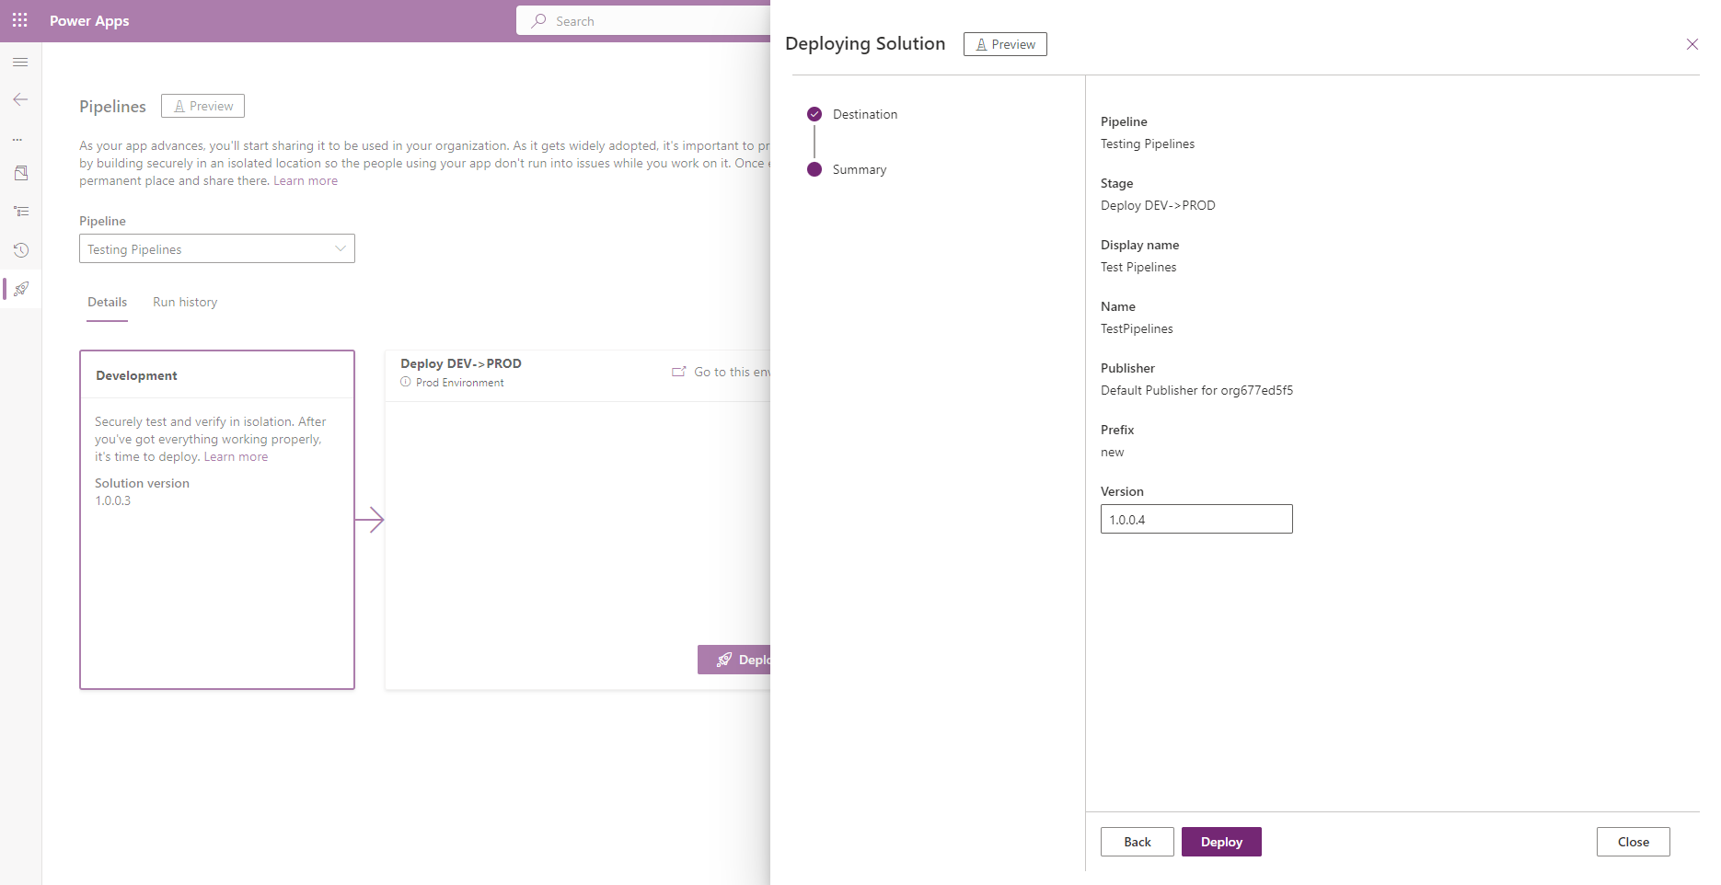Screen dimensions: 1721x885
Task: Switch to the Details tab
Action: pyautogui.click(x=107, y=302)
